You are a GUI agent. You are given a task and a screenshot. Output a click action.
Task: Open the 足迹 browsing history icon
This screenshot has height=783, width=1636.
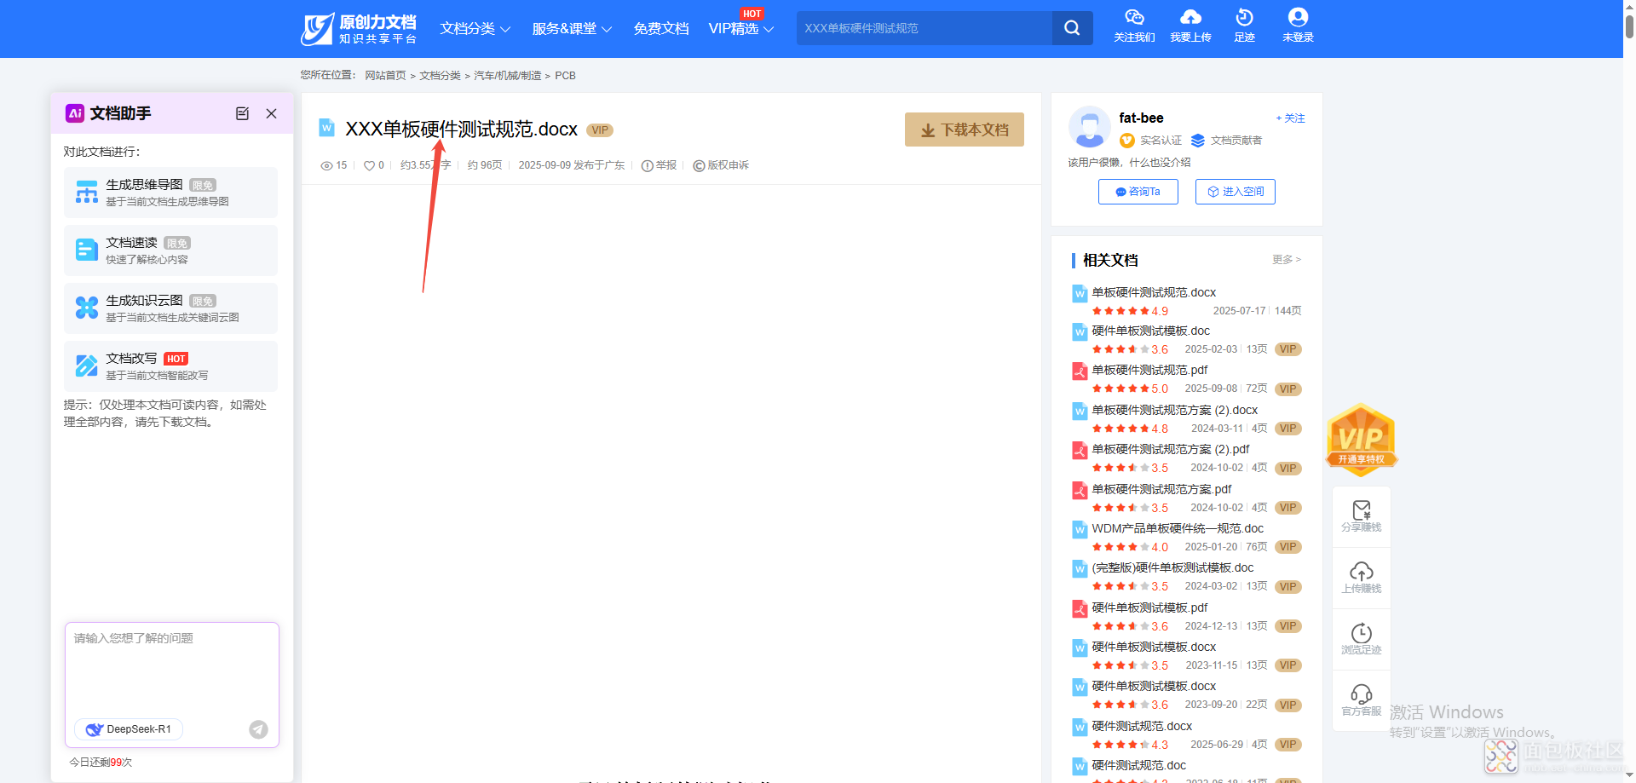(1244, 19)
